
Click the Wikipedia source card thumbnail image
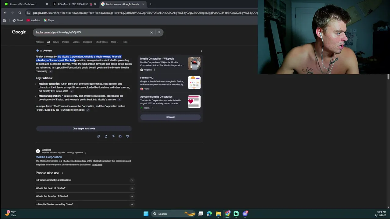click(194, 64)
